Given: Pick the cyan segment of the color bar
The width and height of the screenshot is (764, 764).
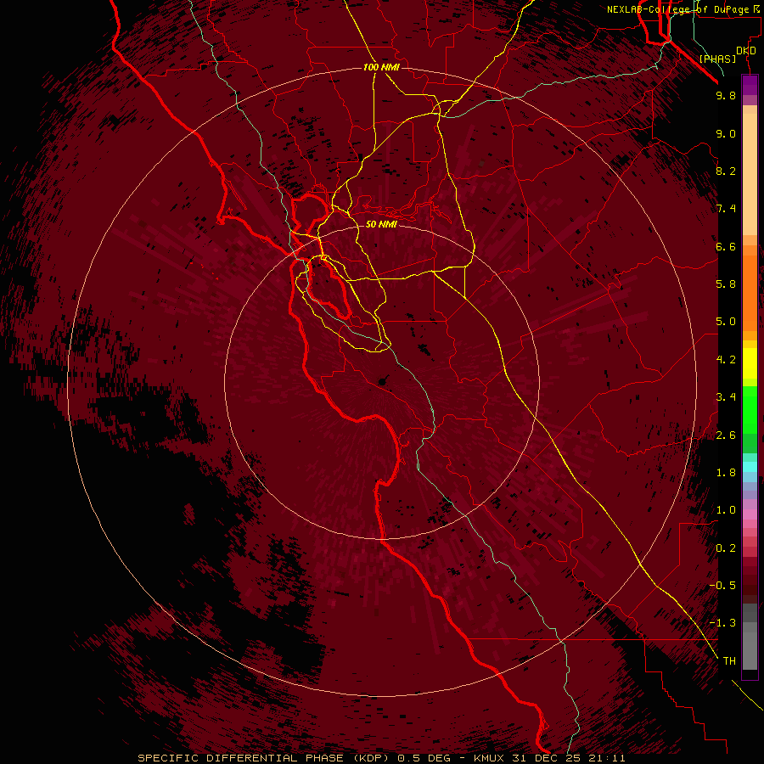Looking at the screenshot, I should click(750, 467).
